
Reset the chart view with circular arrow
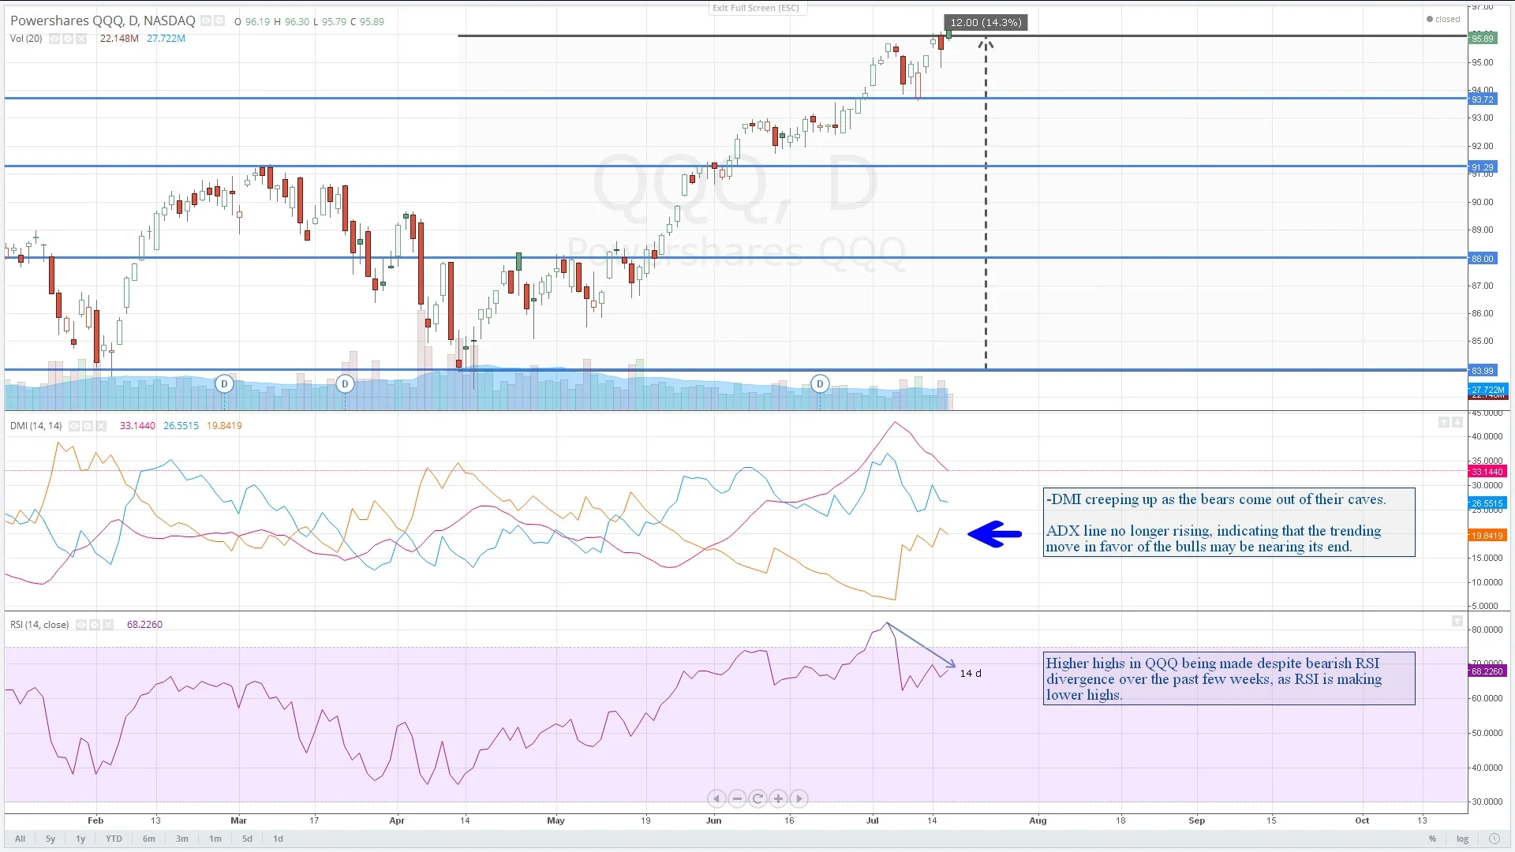click(757, 799)
